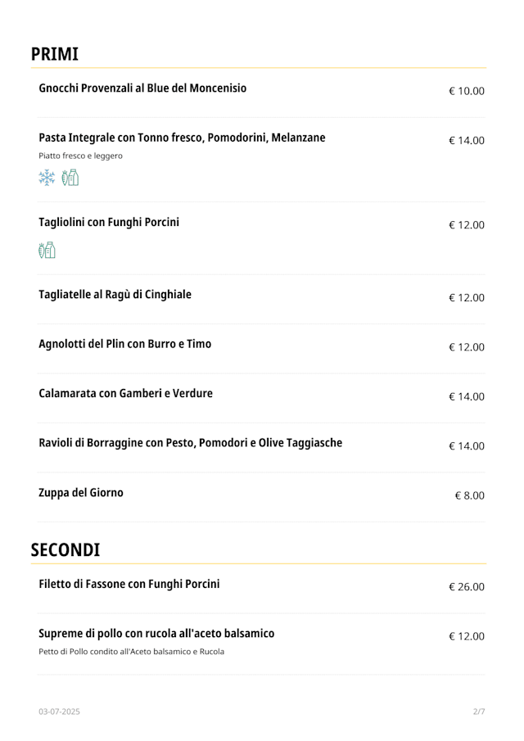Click the snowflake frozen icon under Pasta Integrale
The width and height of the screenshot is (524, 741).
tap(47, 178)
